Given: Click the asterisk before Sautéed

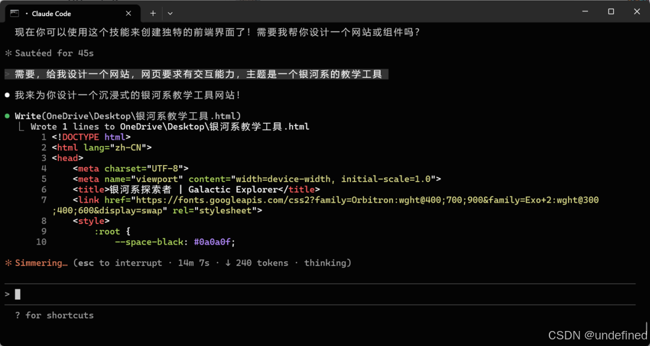Looking at the screenshot, I should [7, 53].
